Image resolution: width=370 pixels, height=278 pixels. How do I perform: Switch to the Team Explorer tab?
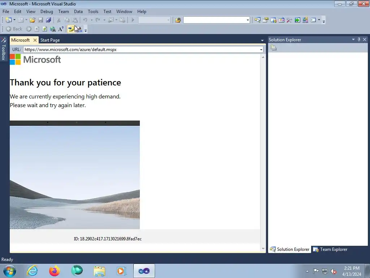pos(330,249)
